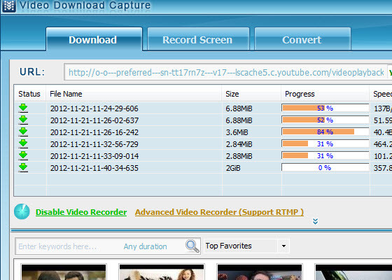Open the first video thumbnail
This screenshot has height=280, width=392.
pyautogui.click(x=64, y=272)
